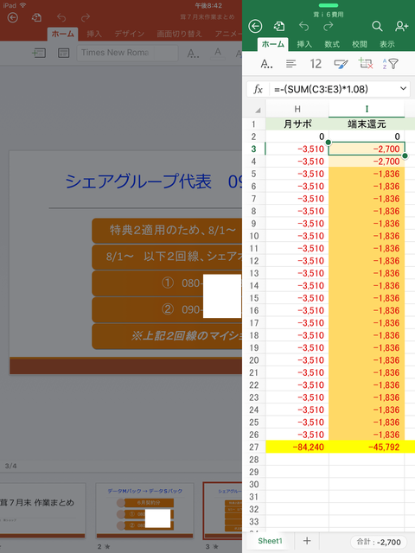Screen dimensions: 415x553
Task: Select the yellow total cell -45,792
Action: (367, 447)
